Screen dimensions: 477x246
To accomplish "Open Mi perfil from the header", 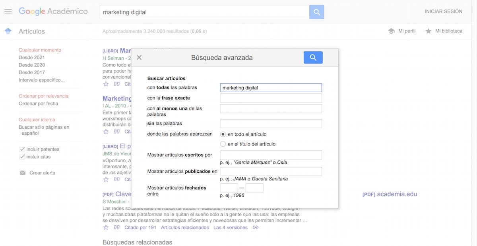I will 402,31.
